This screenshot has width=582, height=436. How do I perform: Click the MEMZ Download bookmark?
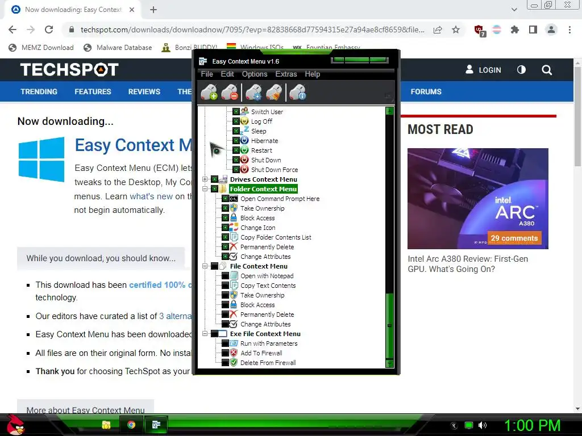point(41,48)
